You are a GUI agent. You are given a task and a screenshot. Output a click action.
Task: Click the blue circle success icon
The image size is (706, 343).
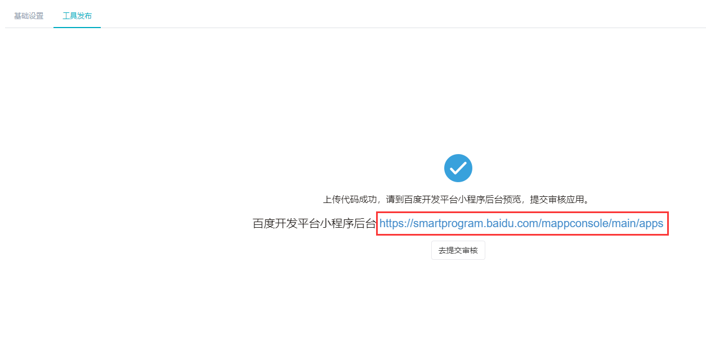click(x=458, y=168)
